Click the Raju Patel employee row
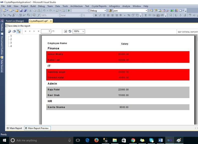Viewport: 198px width, 144px height. (x=118, y=90)
